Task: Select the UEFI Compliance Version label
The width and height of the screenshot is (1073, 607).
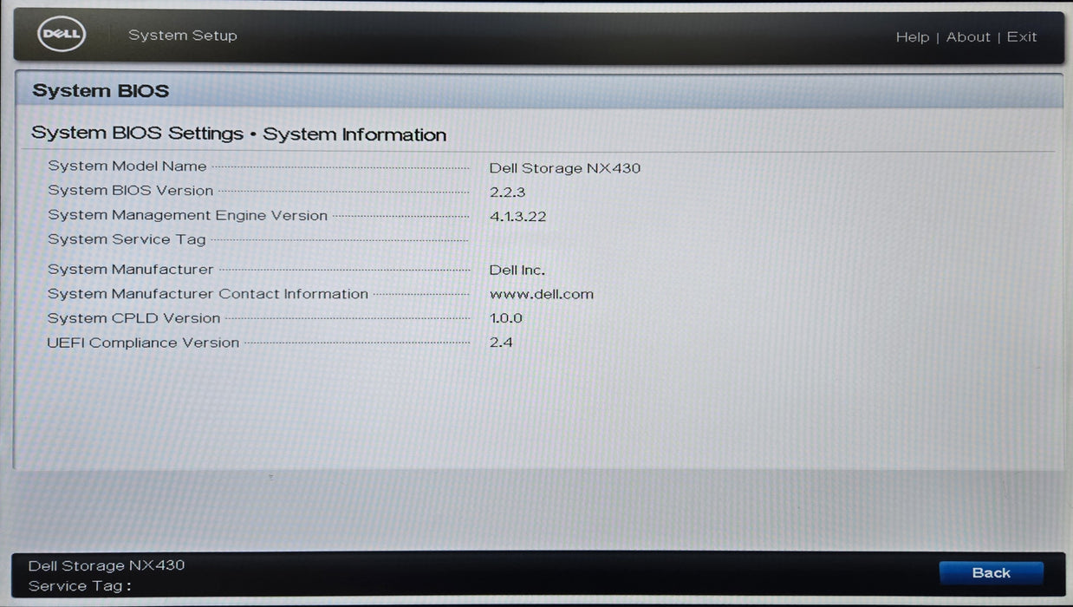Action: pyautogui.click(x=143, y=343)
